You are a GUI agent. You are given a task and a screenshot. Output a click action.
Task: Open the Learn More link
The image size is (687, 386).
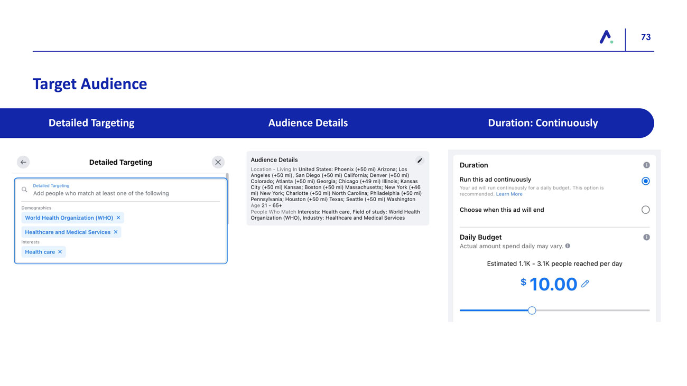[x=509, y=194]
